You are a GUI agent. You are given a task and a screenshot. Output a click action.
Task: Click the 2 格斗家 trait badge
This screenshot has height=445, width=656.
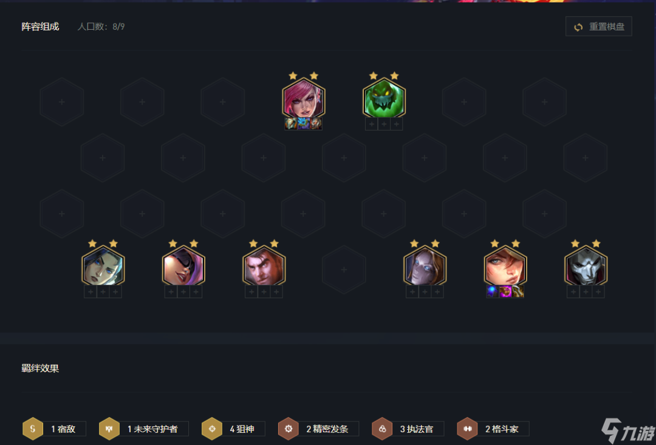(x=493, y=429)
